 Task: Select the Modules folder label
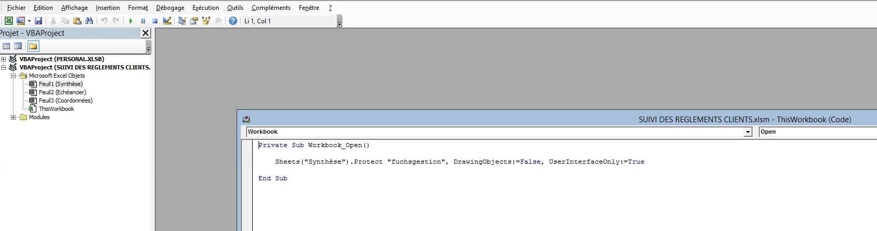pyautogui.click(x=39, y=117)
